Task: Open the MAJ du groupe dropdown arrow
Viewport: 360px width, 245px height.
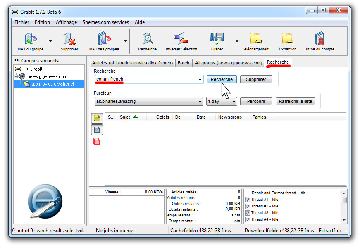Action: pos(50,41)
